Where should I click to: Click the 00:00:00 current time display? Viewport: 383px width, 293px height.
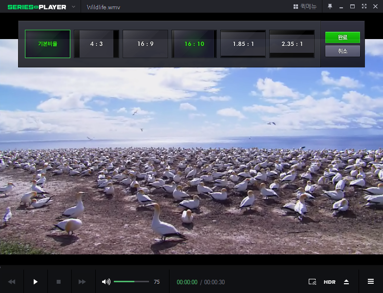(187, 282)
